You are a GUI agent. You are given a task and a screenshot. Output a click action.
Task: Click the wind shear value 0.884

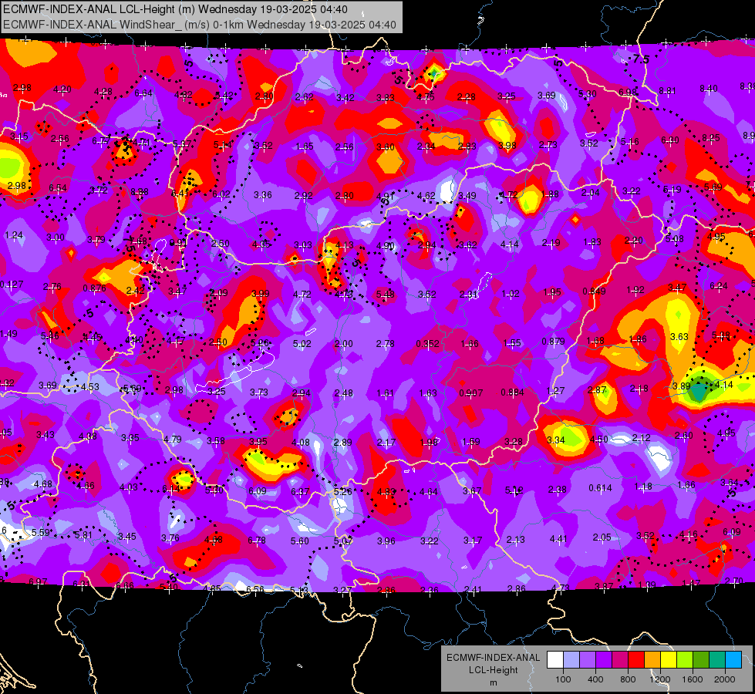tap(512, 392)
